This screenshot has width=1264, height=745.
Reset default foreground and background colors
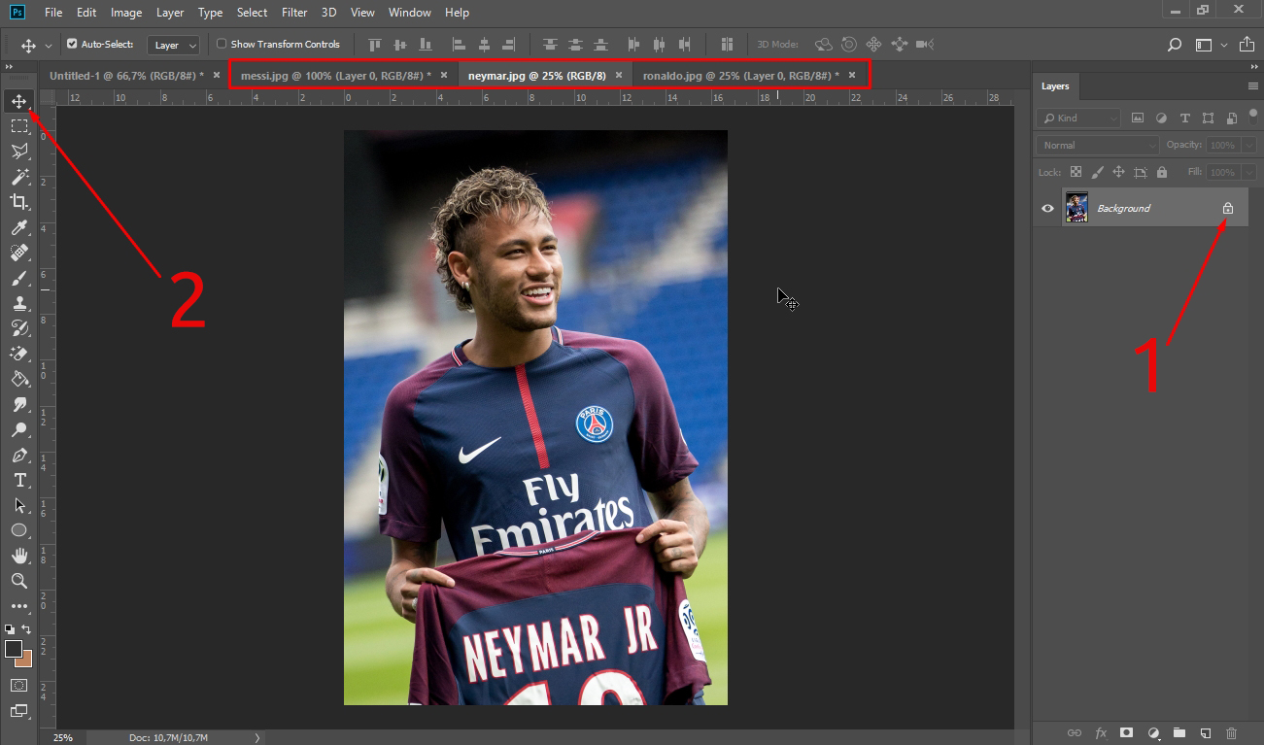(10, 629)
